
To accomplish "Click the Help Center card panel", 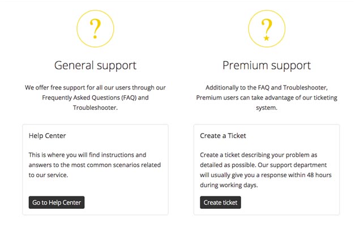I will coord(95,169).
